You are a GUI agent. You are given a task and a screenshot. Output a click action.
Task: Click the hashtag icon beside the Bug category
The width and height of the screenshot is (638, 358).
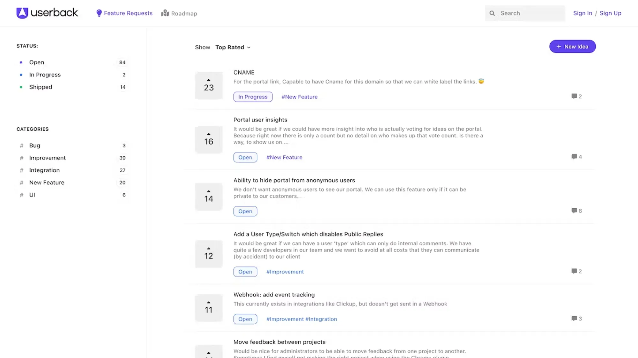click(x=21, y=145)
